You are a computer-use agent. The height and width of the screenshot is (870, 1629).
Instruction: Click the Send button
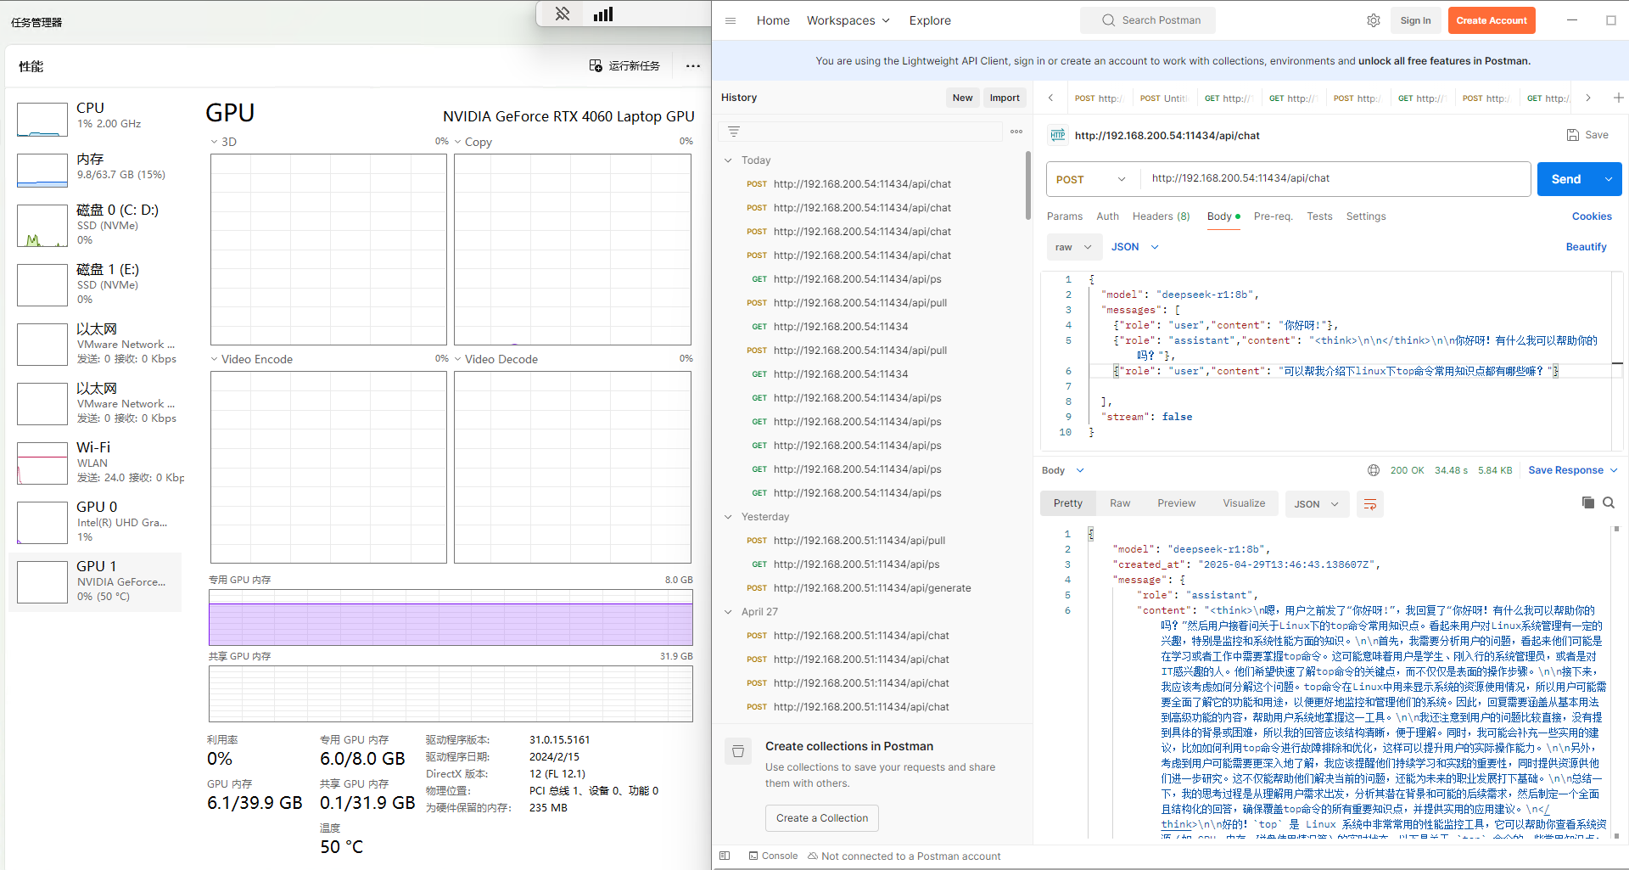pyautogui.click(x=1566, y=179)
